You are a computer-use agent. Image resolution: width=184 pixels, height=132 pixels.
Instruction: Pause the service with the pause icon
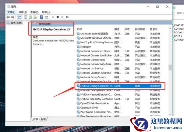click(x=63, y=17)
